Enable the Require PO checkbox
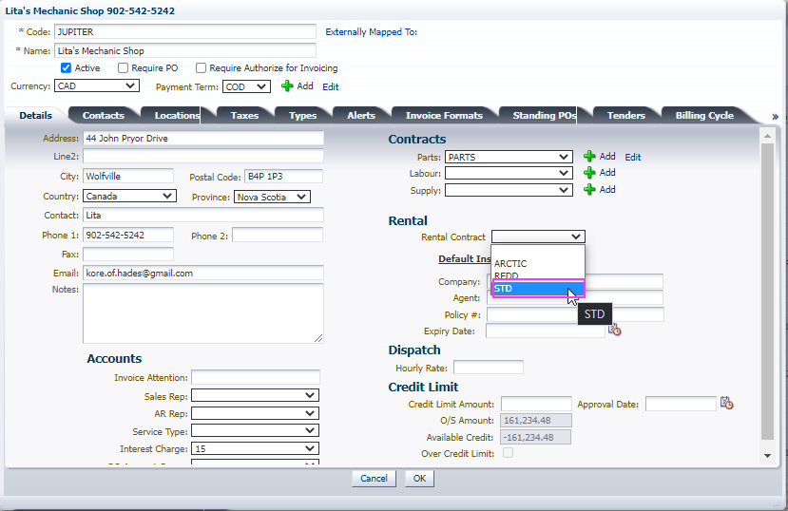The width and height of the screenshot is (788, 511). pyautogui.click(x=123, y=67)
